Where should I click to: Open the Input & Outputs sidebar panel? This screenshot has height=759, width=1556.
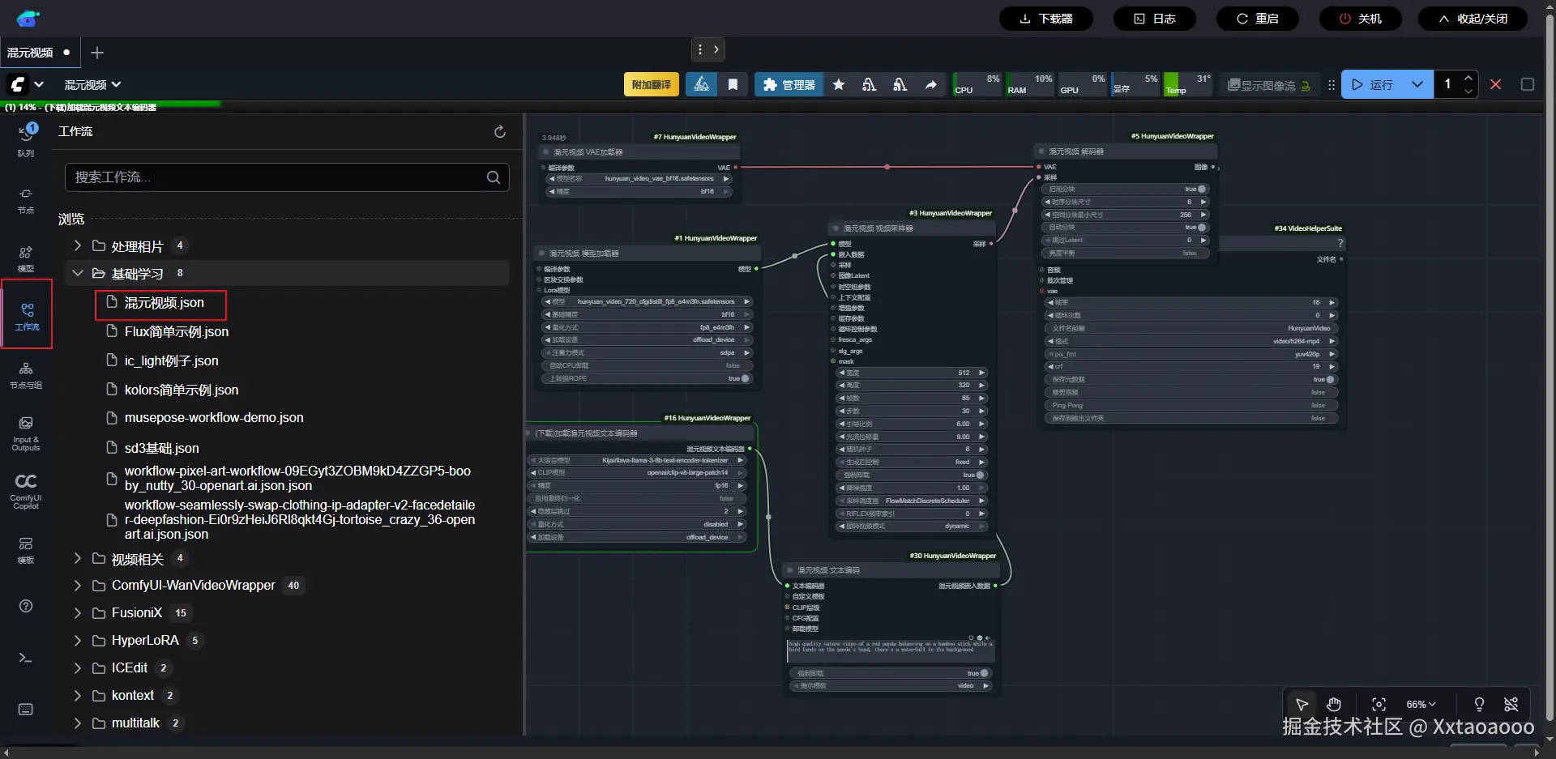point(26,433)
